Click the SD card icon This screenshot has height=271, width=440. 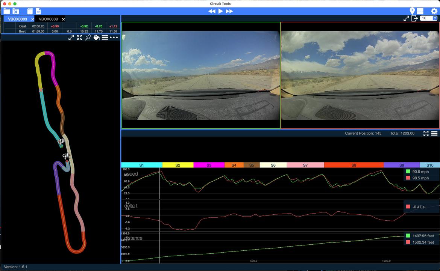[x=30, y=11]
